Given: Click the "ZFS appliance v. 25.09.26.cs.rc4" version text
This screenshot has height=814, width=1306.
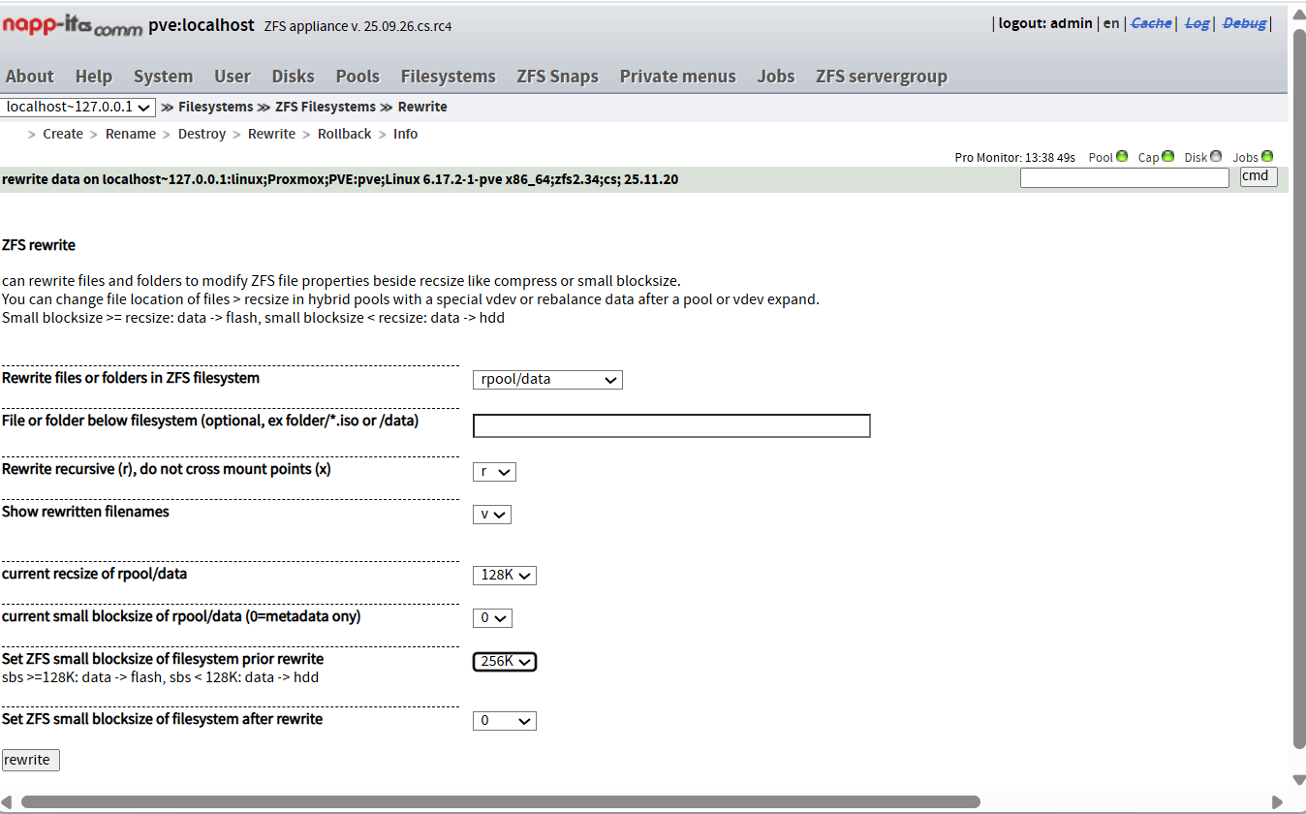Looking at the screenshot, I should tap(358, 26).
